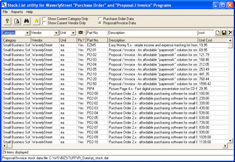Enable Show Current Category Only checkbox
This screenshot has width=235, height=162.
tap(45, 18)
